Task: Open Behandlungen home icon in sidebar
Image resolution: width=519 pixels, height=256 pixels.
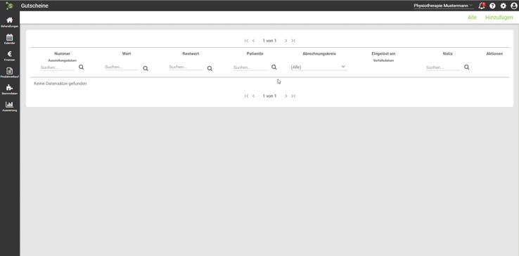Action: (10, 20)
